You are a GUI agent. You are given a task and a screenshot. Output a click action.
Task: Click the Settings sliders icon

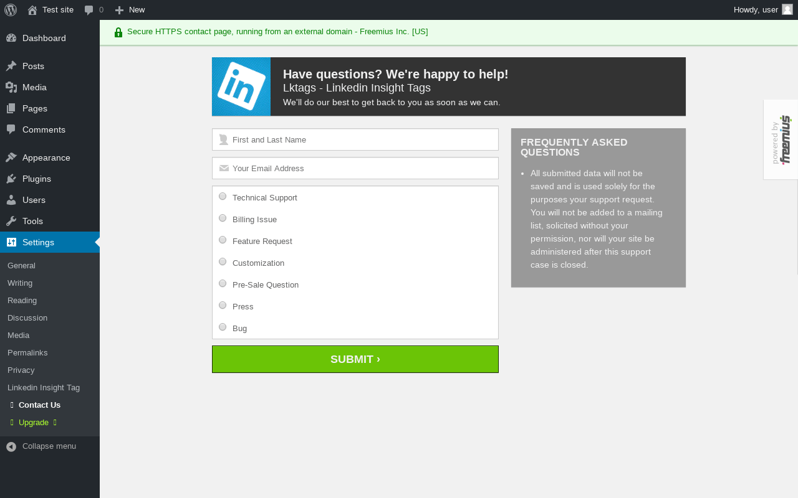tap(11, 242)
